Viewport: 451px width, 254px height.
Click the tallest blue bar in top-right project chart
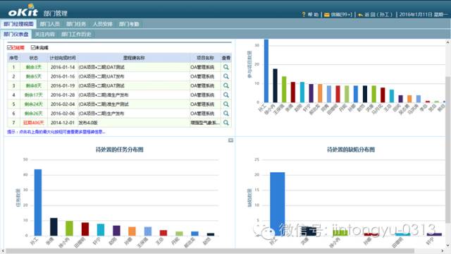[266, 71]
